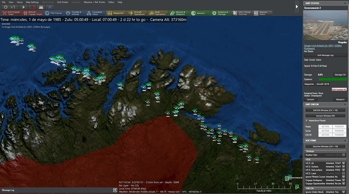
Task: Open Sensors Window (F9) button
Action: point(325,116)
